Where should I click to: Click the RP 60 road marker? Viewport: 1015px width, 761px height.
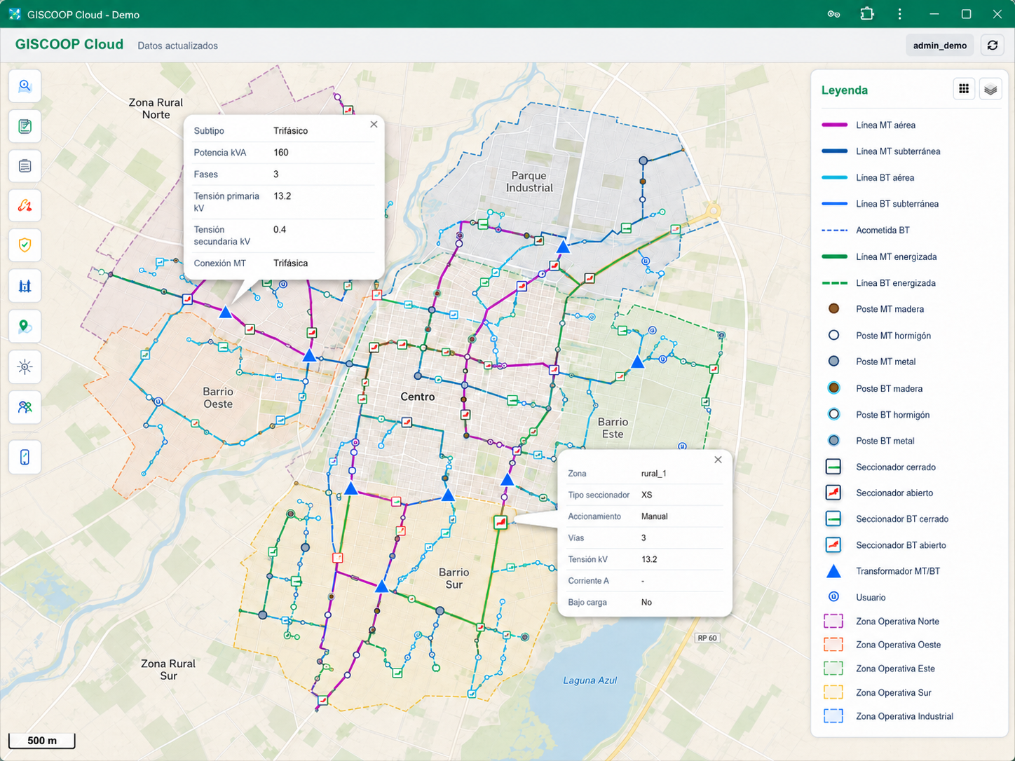pyautogui.click(x=707, y=638)
